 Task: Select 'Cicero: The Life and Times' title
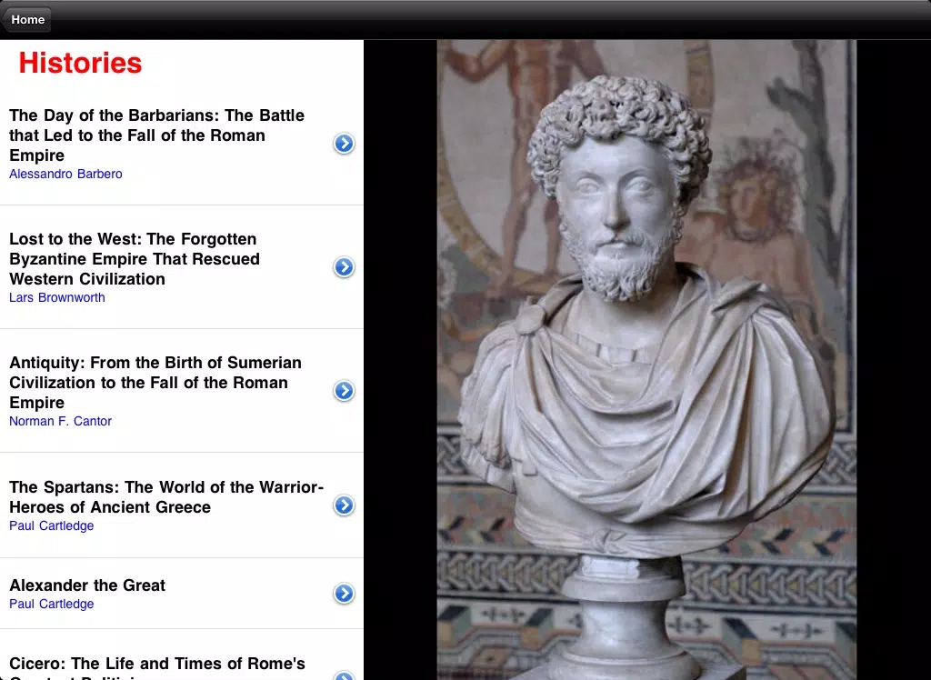click(x=157, y=667)
